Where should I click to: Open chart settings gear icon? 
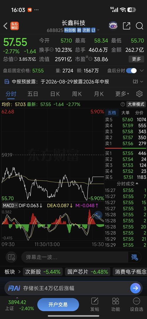click(x=139, y=94)
